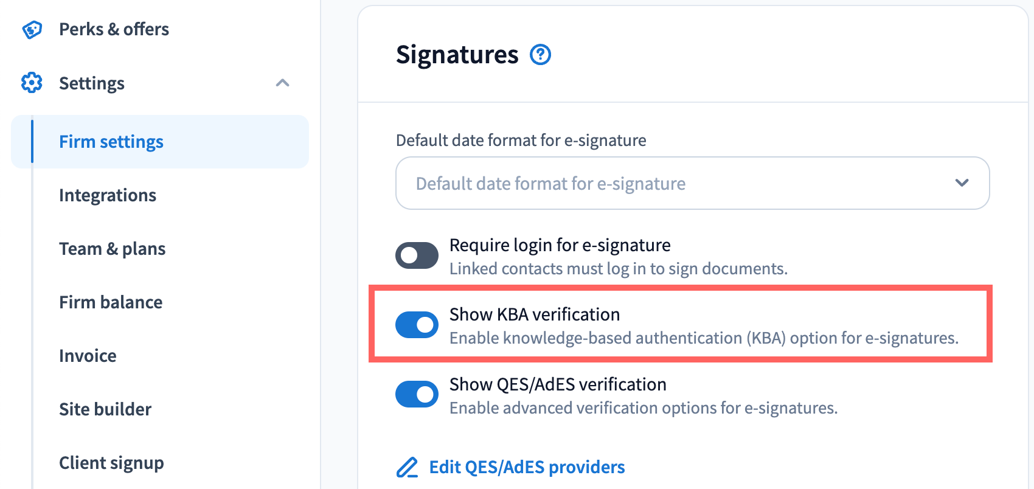
Task: Enable Require login for e-signature toggle
Action: pyautogui.click(x=417, y=255)
